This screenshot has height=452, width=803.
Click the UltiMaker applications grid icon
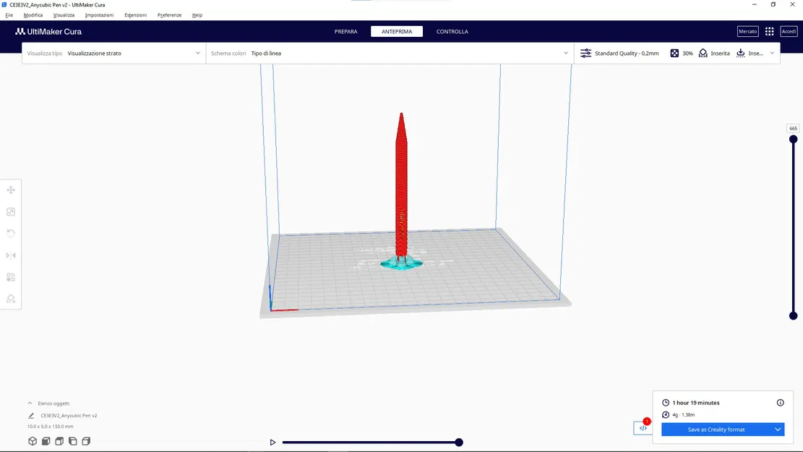pyautogui.click(x=769, y=31)
